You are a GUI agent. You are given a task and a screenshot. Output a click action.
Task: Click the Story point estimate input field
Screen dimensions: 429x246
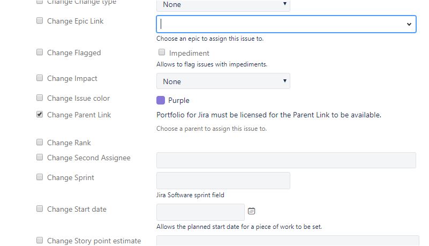point(288,241)
